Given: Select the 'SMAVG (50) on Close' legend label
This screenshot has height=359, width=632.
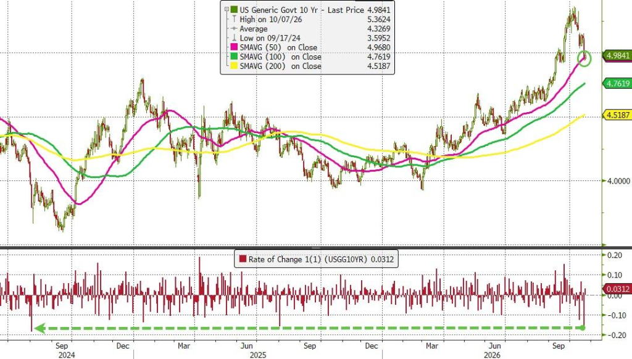Looking at the screenshot, I should coord(278,47).
